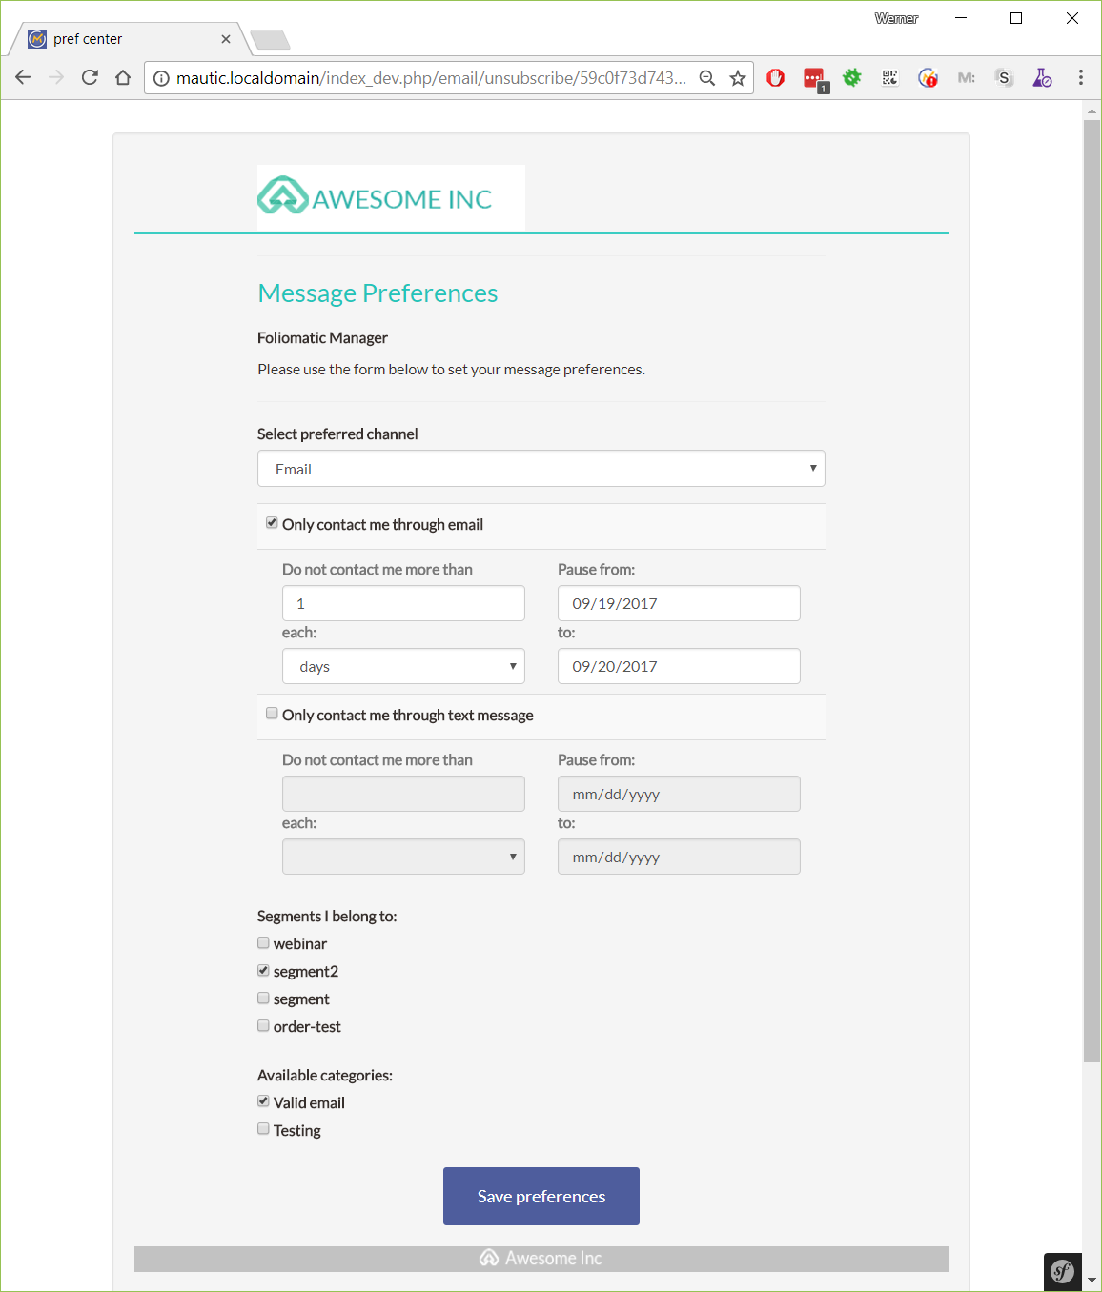The width and height of the screenshot is (1102, 1292).
Task: Open the red password manager extension with badge
Action: [x=813, y=77]
